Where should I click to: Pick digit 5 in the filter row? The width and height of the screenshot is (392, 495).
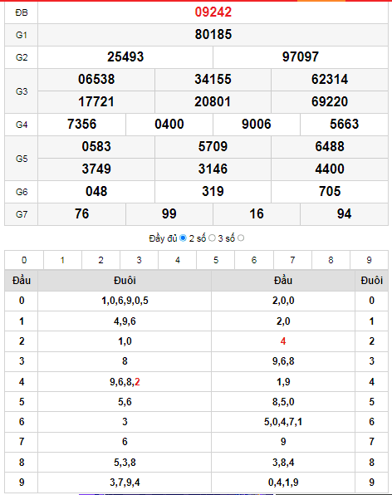click(216, 260)
